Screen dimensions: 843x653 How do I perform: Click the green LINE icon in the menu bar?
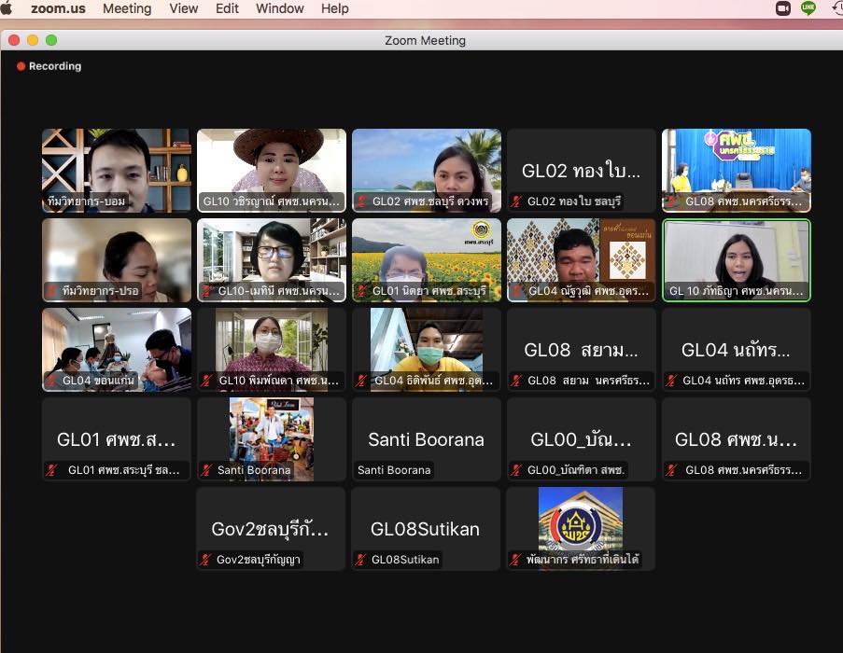coord(808,8)
